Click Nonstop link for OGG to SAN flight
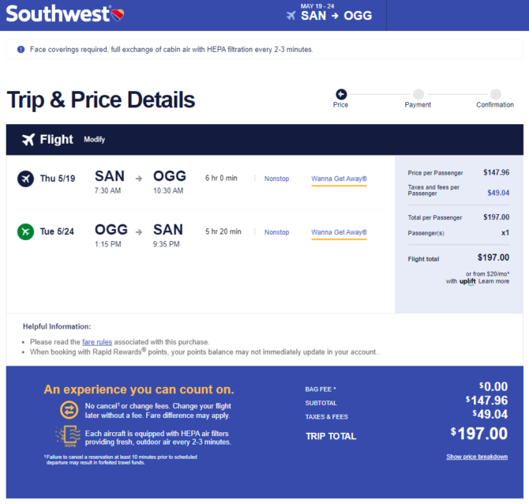The width and height of the screenshot is (529, 504). tap(276, 232)
